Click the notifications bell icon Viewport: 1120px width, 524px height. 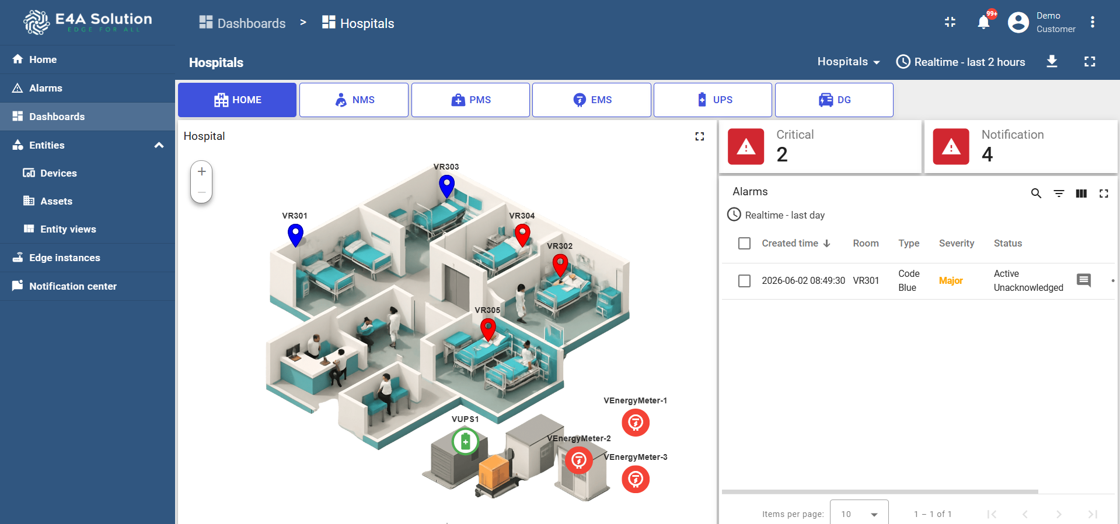click(983, 23)
